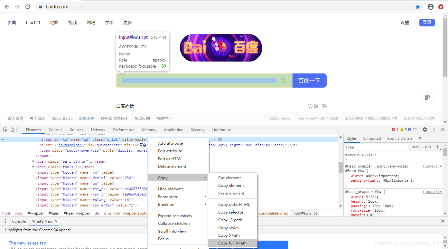Image resolution: width=448 pixels, height=249 pixels.
Task: Toggle the device toolbar icon in DevTools
Action: click(14, 129)
